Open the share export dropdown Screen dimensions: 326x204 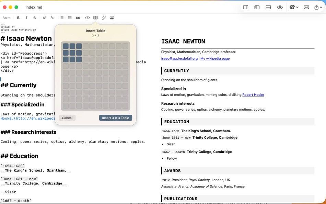coord(318,7)
